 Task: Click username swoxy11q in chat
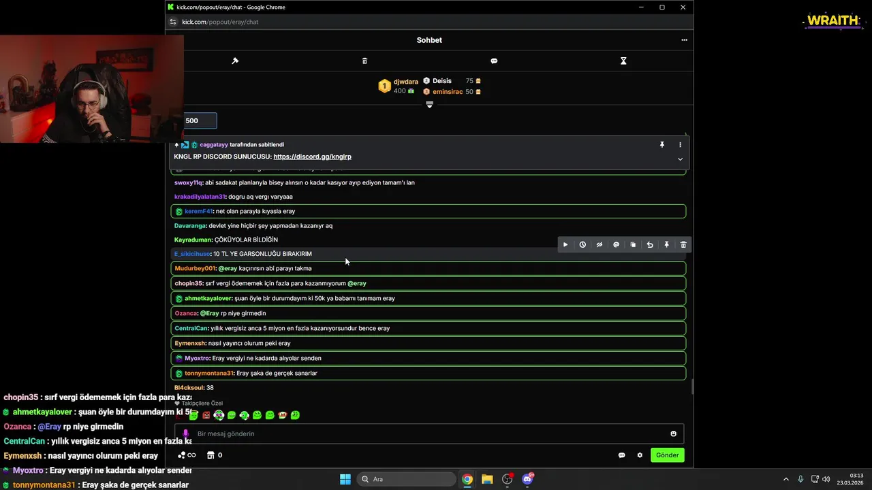coord(188,182)
